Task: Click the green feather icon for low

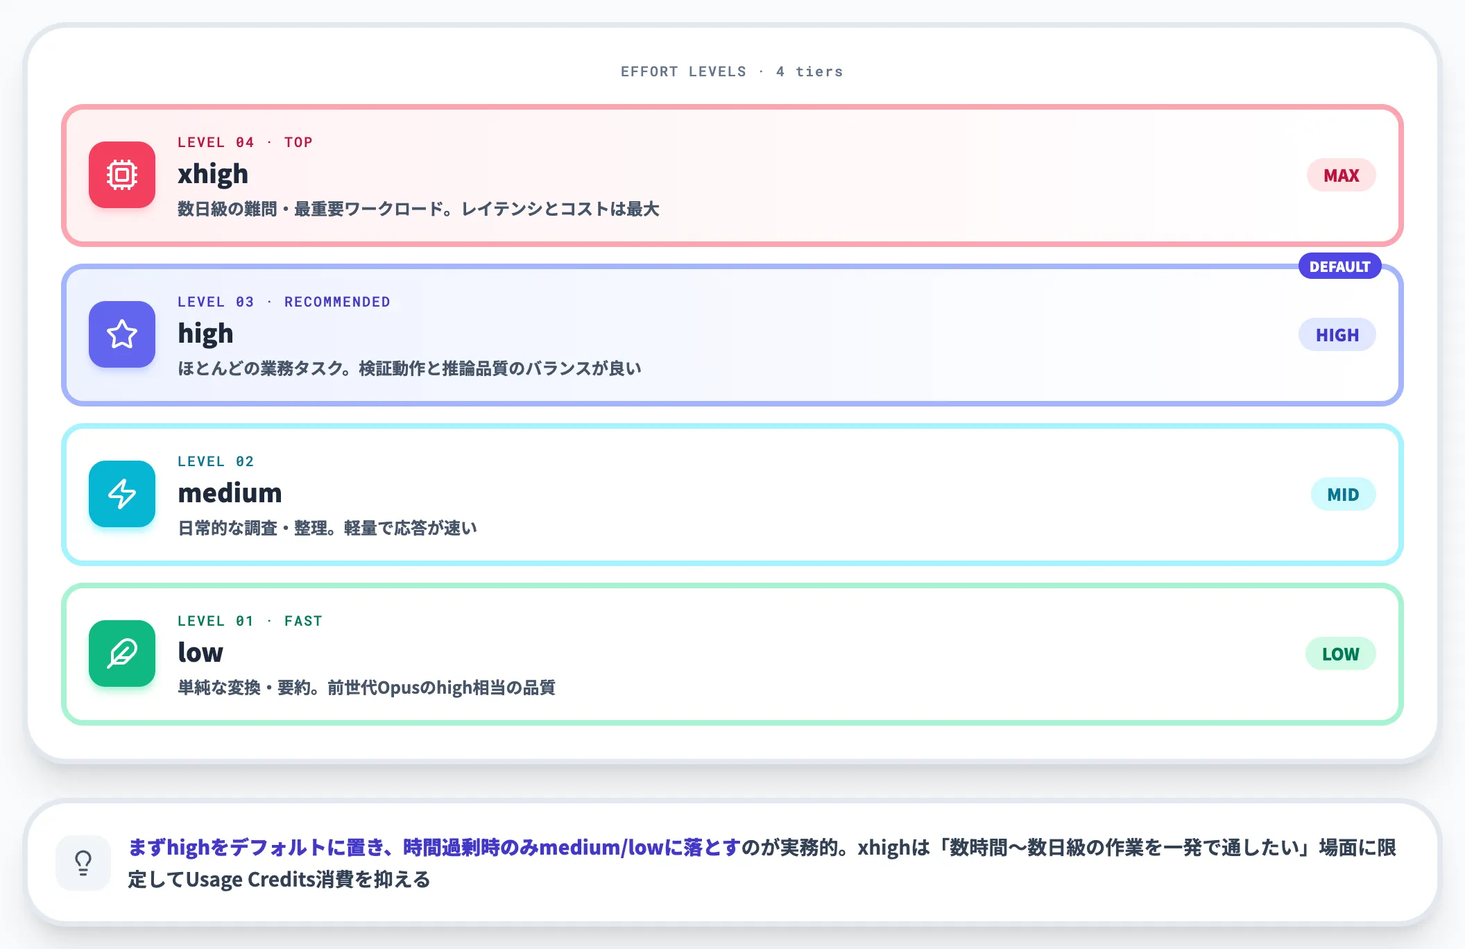Action: [x=122, y=653]
